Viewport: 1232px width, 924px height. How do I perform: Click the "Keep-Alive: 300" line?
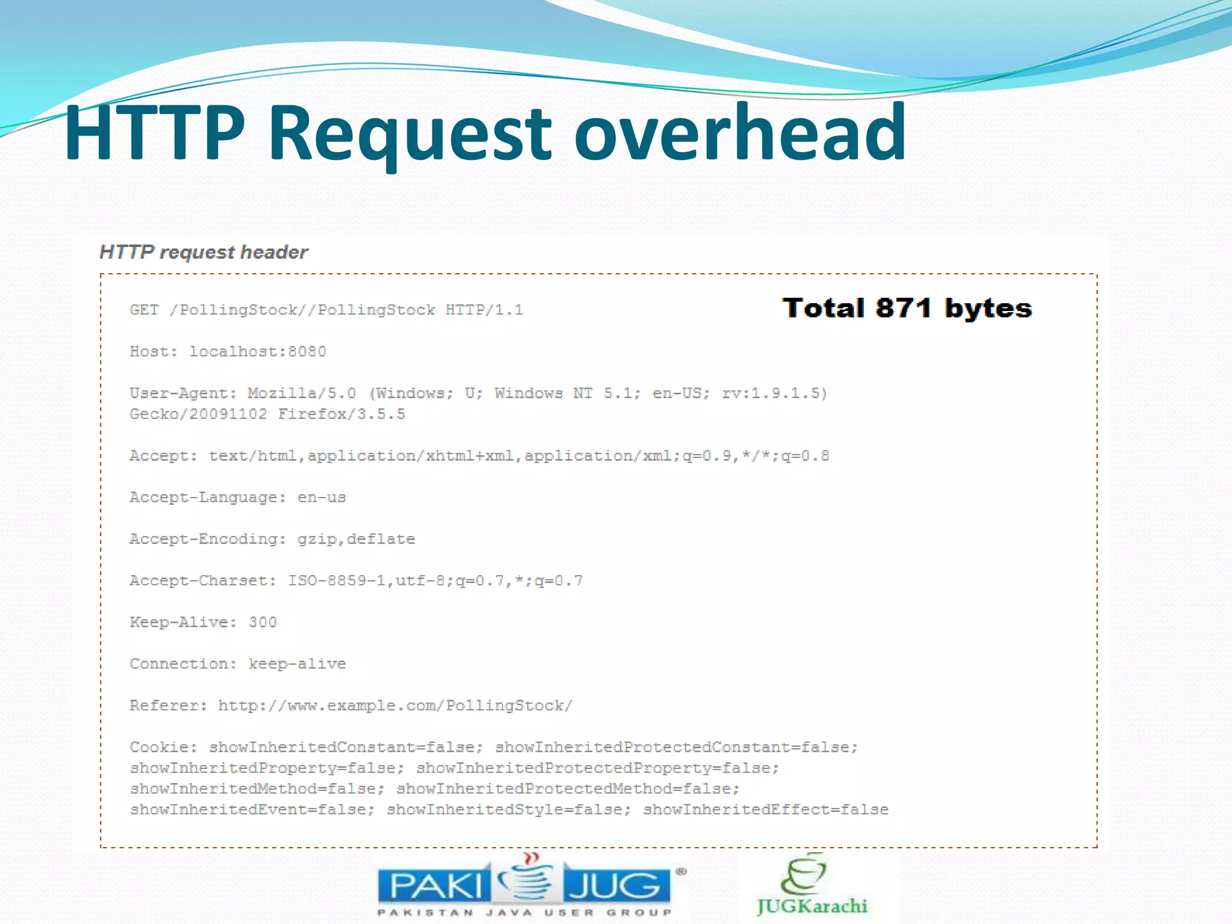(203, 623)
